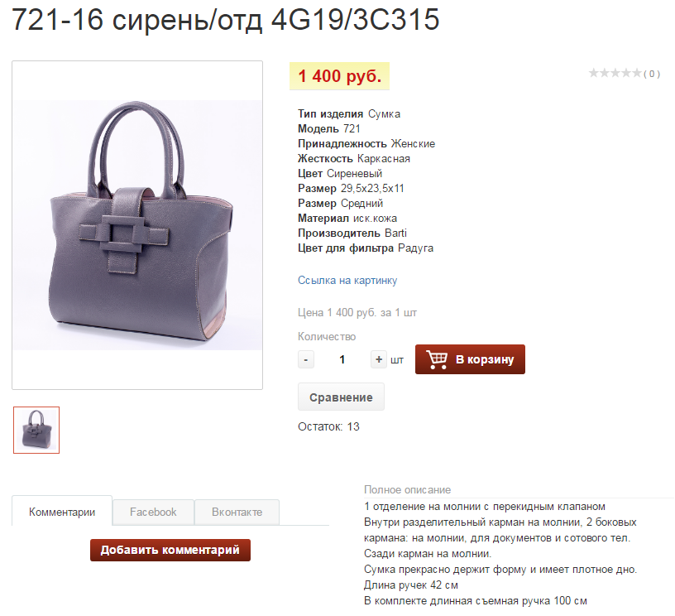Image resolution: width=675 pixels, height=616 pixels.
Task: Select the Комментарии tab
Action: [x=62, y=512]
